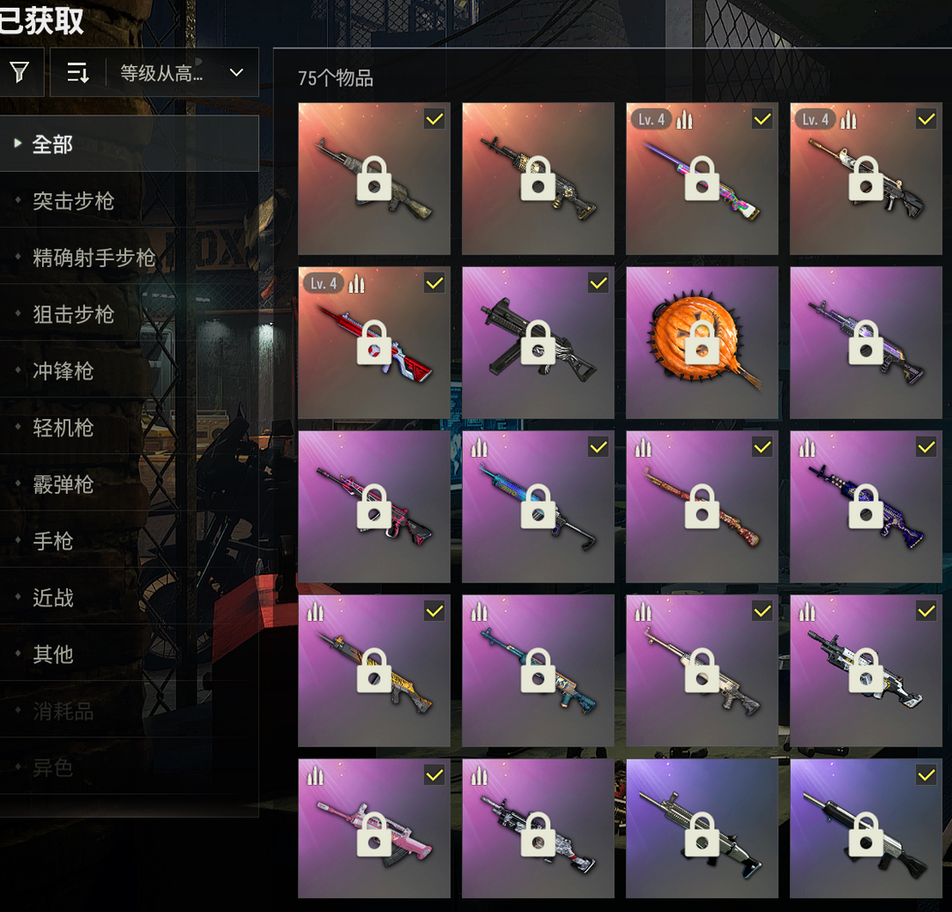
Task: Select the pumpkin melee skin item
Action: pos(702,343)
